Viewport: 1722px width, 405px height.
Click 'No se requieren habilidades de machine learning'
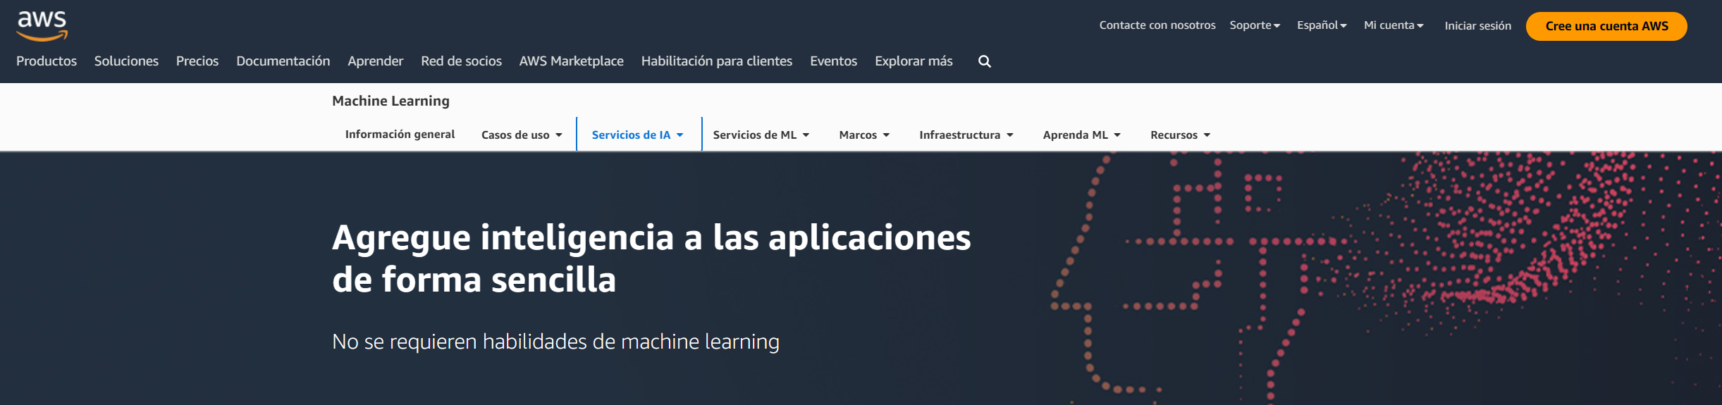coord(555,342)
